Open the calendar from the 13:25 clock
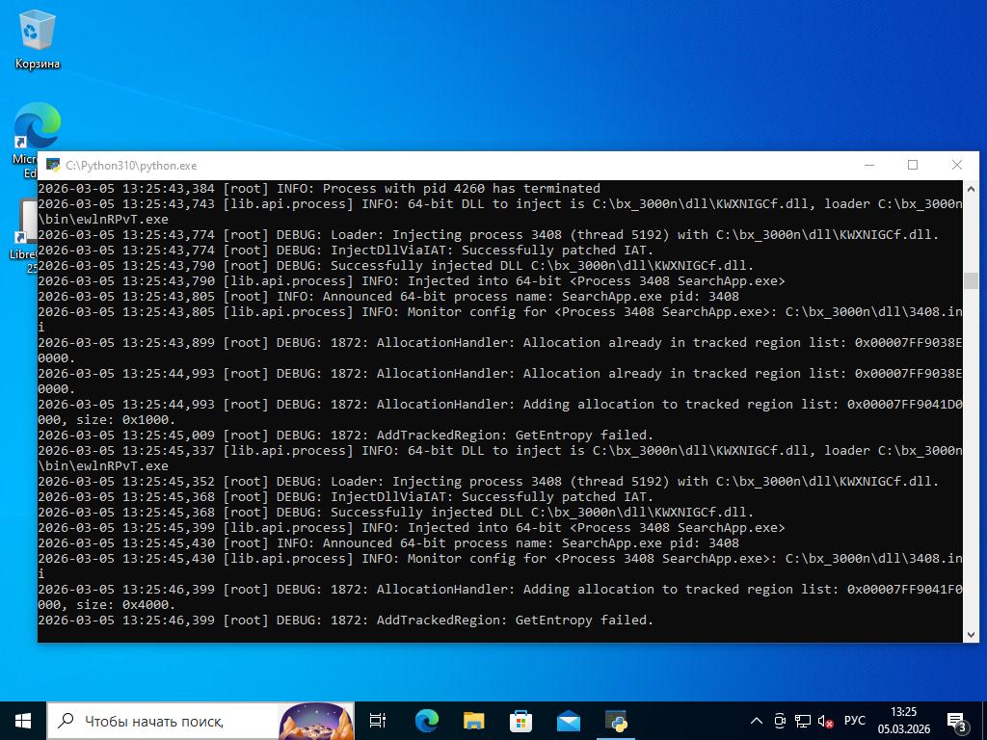Screen dimensions: 987x740 pos(903,721)
